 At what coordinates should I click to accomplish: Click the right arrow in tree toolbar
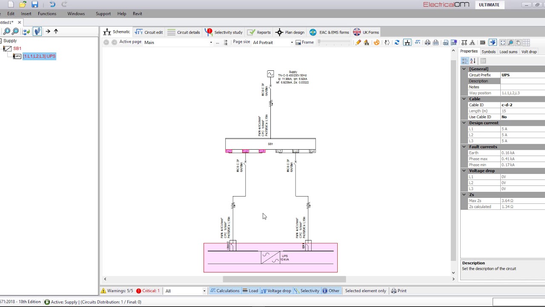(48, 31)
